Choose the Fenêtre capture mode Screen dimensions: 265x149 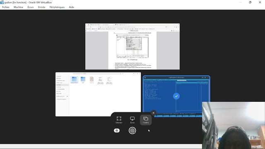point(146,120)
